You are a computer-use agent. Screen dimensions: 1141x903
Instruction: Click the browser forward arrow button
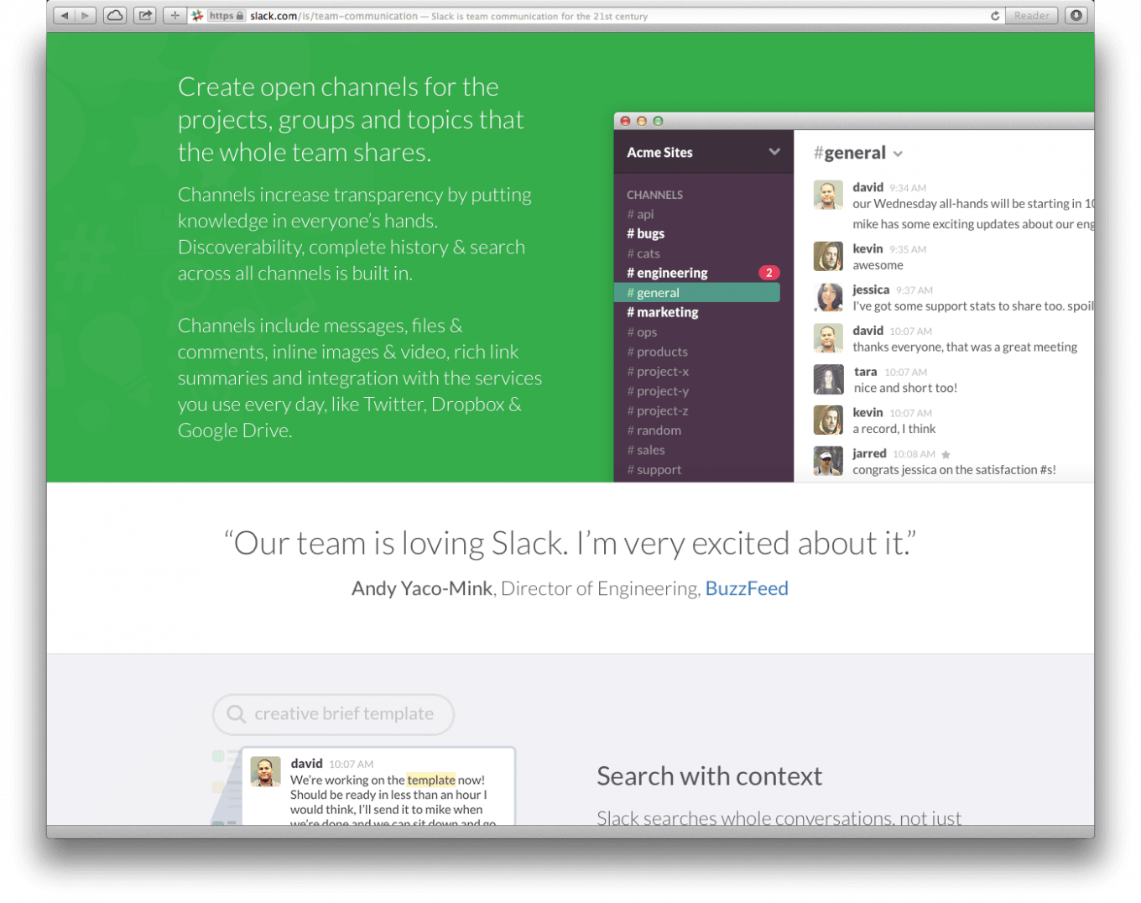[x=85, y=16]
